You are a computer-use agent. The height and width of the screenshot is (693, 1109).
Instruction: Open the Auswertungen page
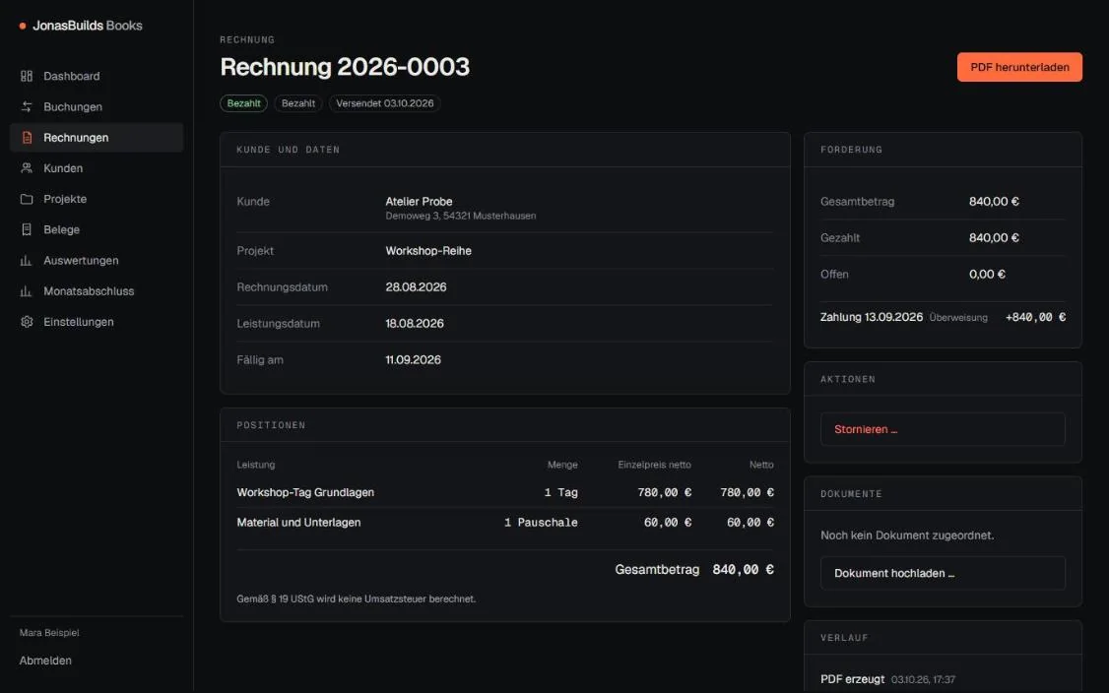coord(97,260)
